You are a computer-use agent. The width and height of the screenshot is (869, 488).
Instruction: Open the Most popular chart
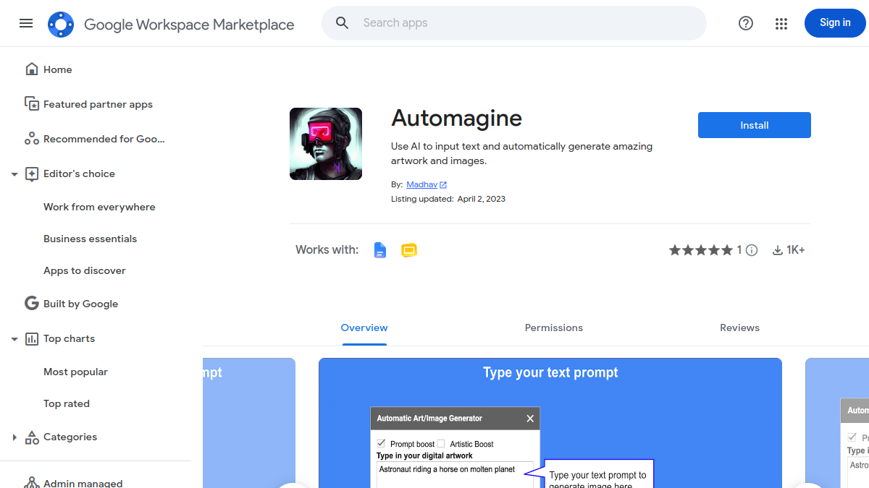click(x=75, y=372)
